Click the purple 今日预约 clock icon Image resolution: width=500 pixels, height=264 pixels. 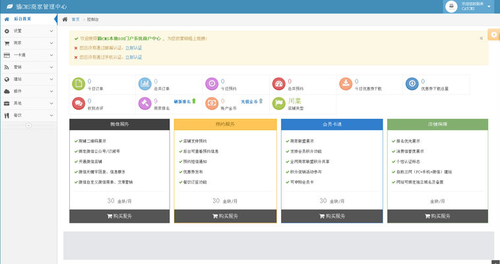pos(212,84)
